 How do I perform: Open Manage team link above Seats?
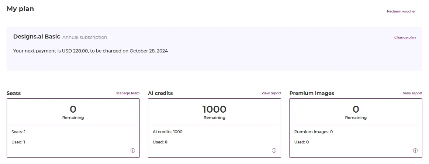[x=128, y=93]
